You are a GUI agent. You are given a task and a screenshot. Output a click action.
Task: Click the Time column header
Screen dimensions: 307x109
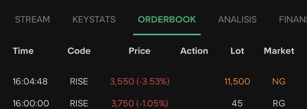pos(23,51)
